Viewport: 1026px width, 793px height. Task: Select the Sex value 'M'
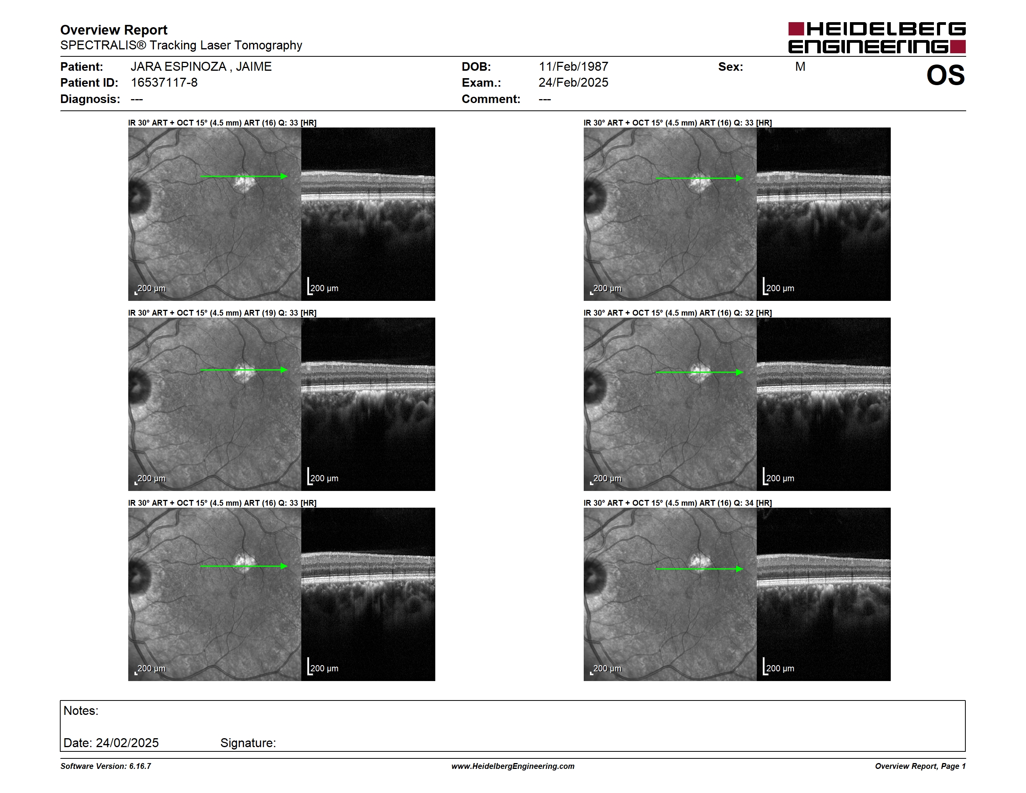point(800,67)
